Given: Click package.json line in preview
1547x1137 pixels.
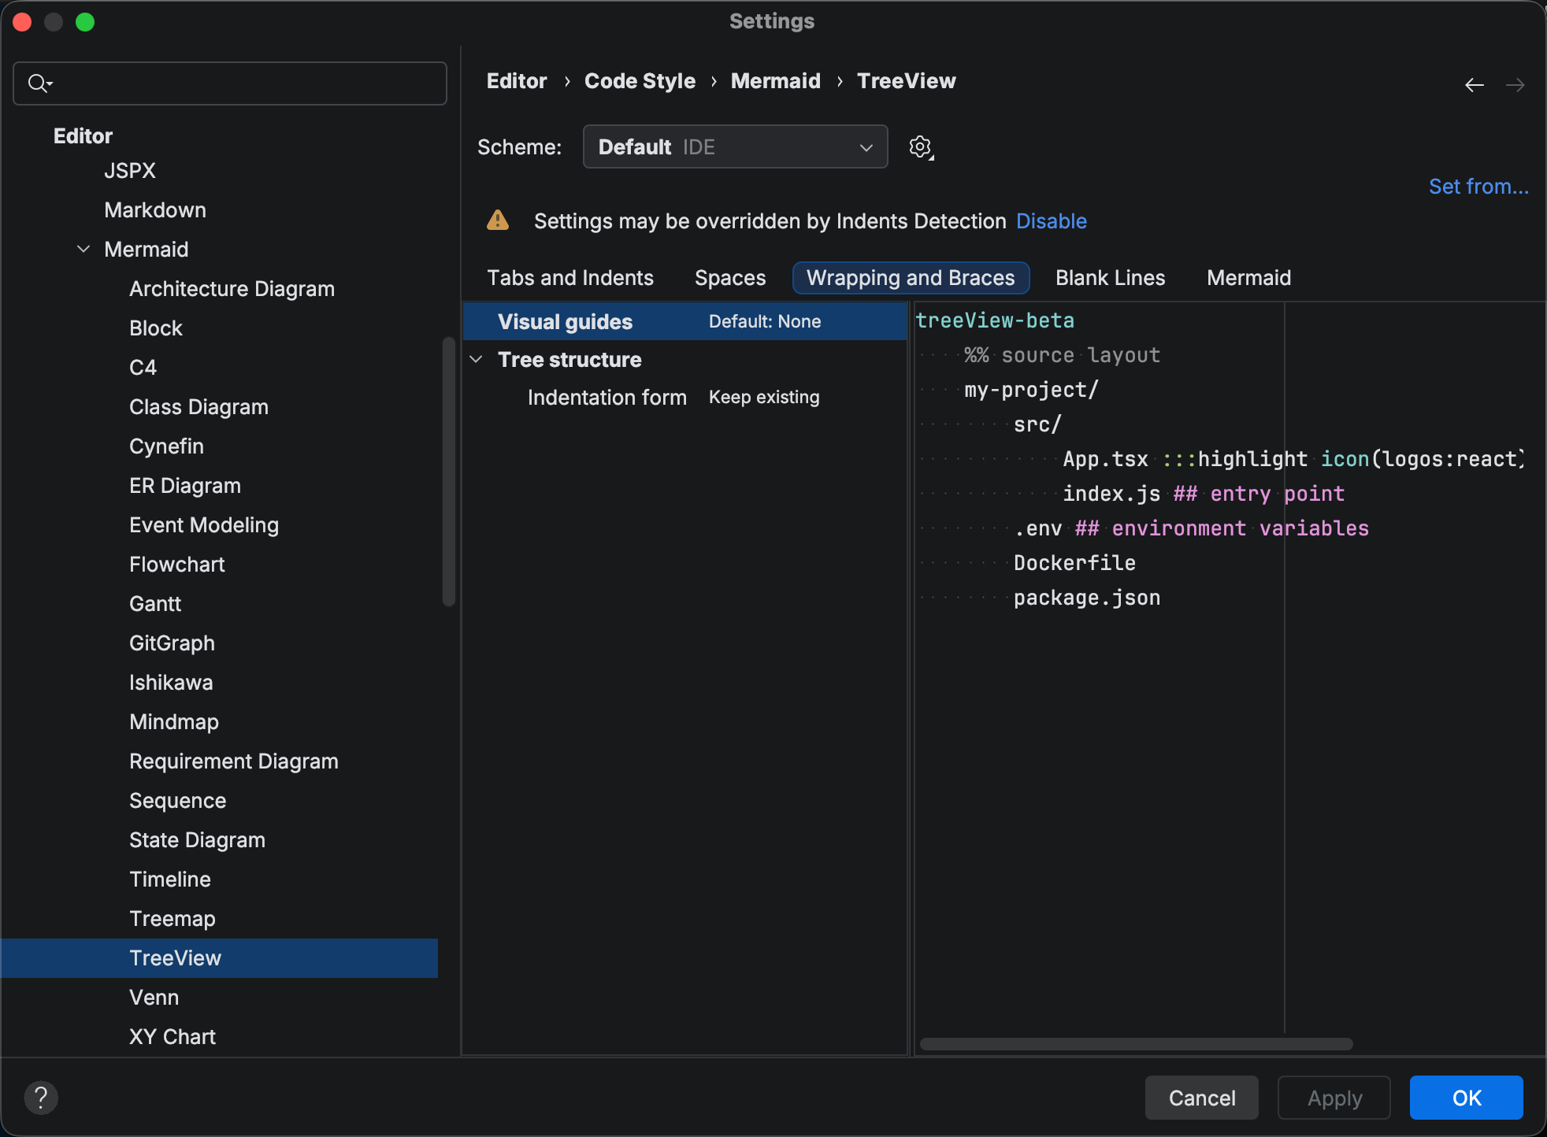Looking at the screenshot, I should pyautogui.click(x=1087, y=598).
